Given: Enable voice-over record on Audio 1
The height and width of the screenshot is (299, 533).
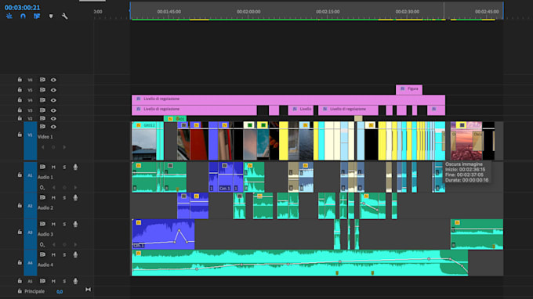Looking at the screenshot, I should point(75,167).
